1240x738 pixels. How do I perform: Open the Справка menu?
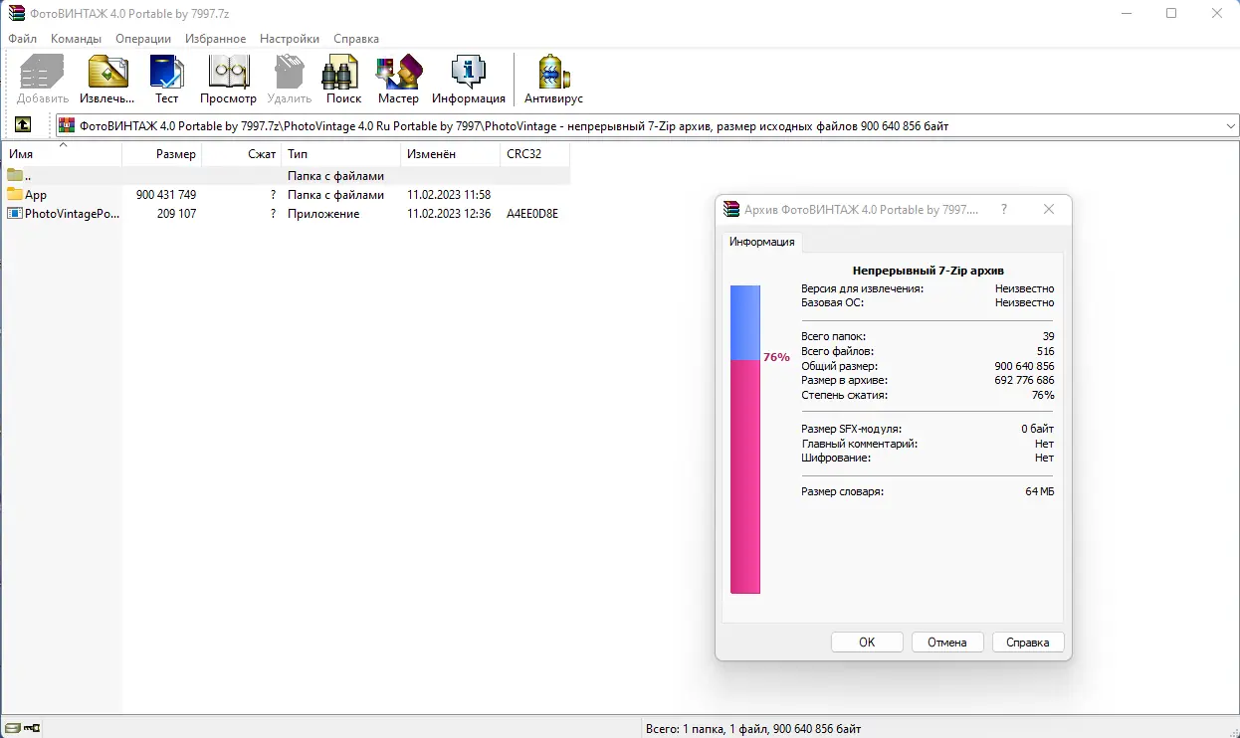tap(356, 39)
